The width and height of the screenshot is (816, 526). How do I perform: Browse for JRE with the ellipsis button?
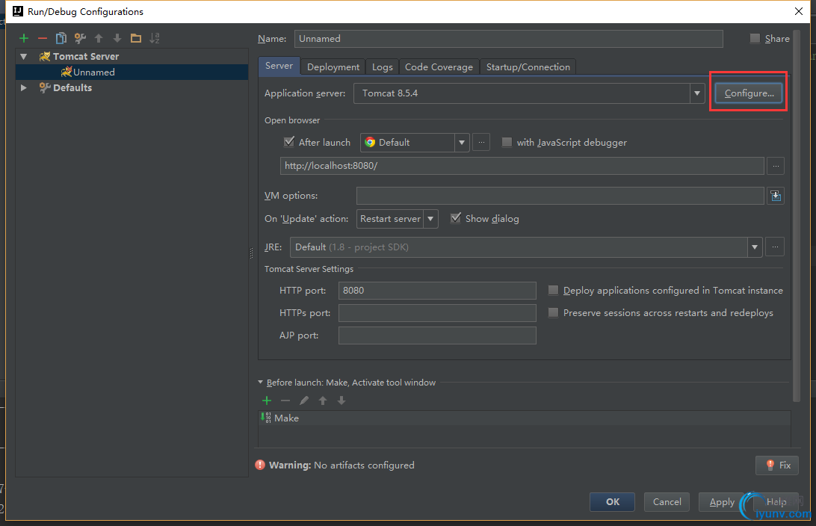coord(775,247)
